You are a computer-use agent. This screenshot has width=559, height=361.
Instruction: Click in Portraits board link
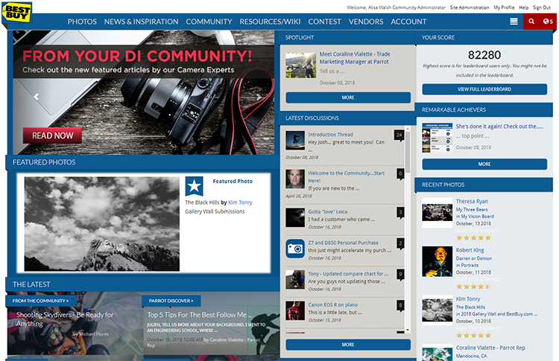click(467, 265)
